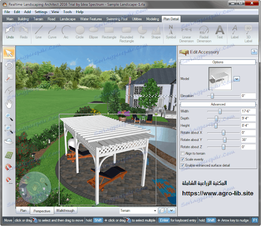The image size is (261, 226).
Task: Select the Rectangle shape tool
Action: coord(109,32)
